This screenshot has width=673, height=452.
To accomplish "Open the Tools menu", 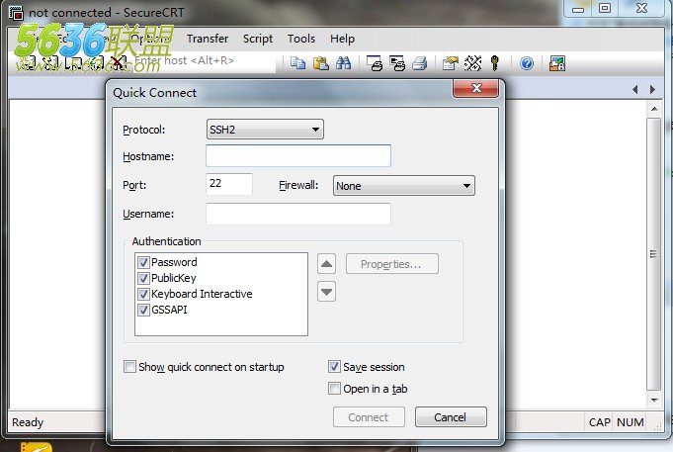I will click(x=301, y=39).
